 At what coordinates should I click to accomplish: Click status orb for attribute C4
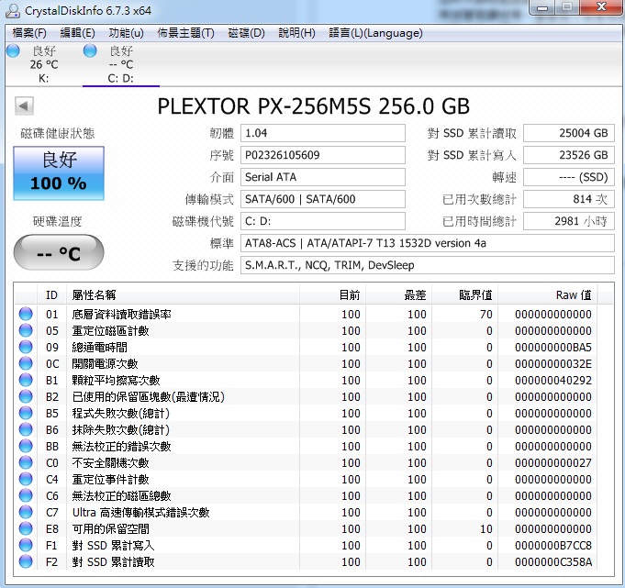pyautogui.click(x=26, y=479)
